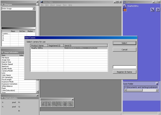Open the View menu
161x115 pixels.
pyautogui.click(x=65, y=5)
